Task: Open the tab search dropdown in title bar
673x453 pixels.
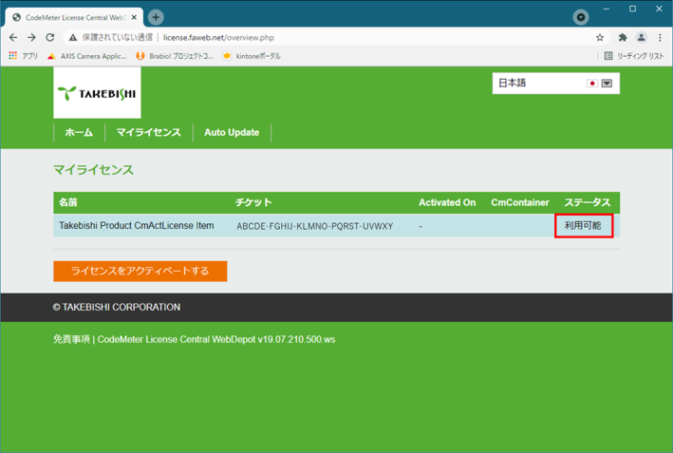Action: click(x=581, y=17)
